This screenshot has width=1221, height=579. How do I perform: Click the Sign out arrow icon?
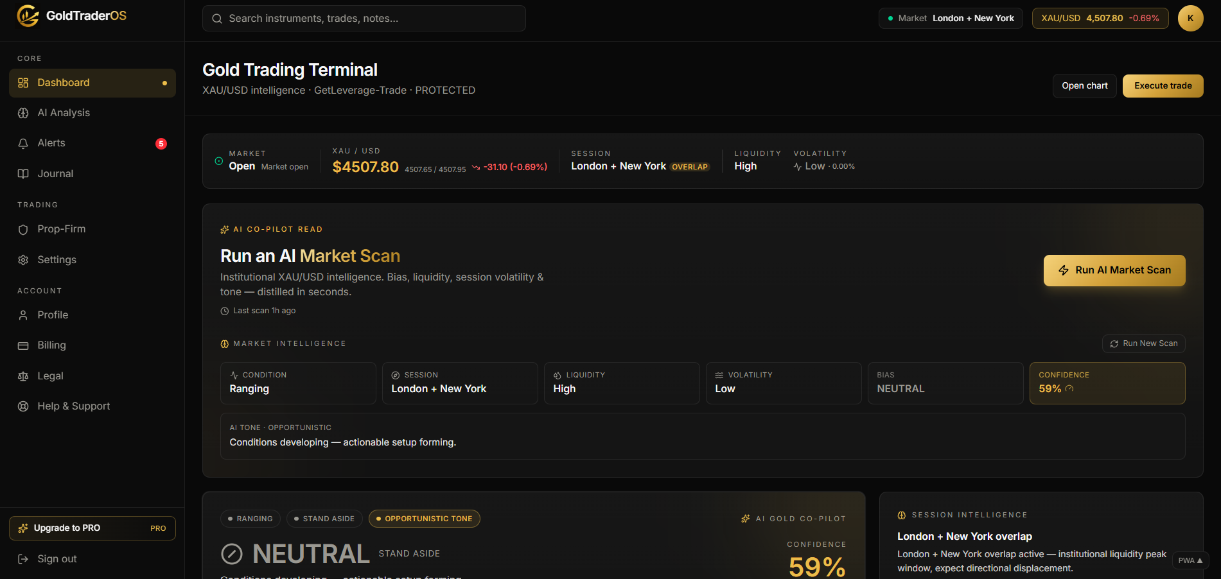(x=23, y=559)
